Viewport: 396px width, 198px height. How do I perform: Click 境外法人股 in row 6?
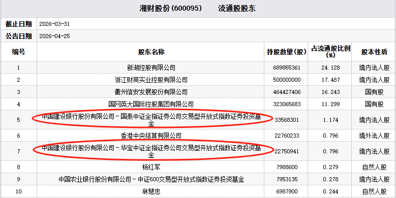coord(374,136)
